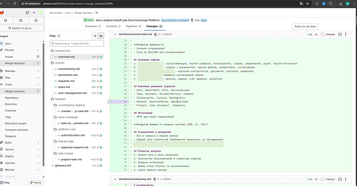
Task: Expand the Secure menu
Action: point(20,149)
